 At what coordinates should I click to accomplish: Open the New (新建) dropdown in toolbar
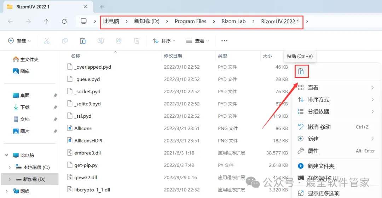click(x=19, y=41)
